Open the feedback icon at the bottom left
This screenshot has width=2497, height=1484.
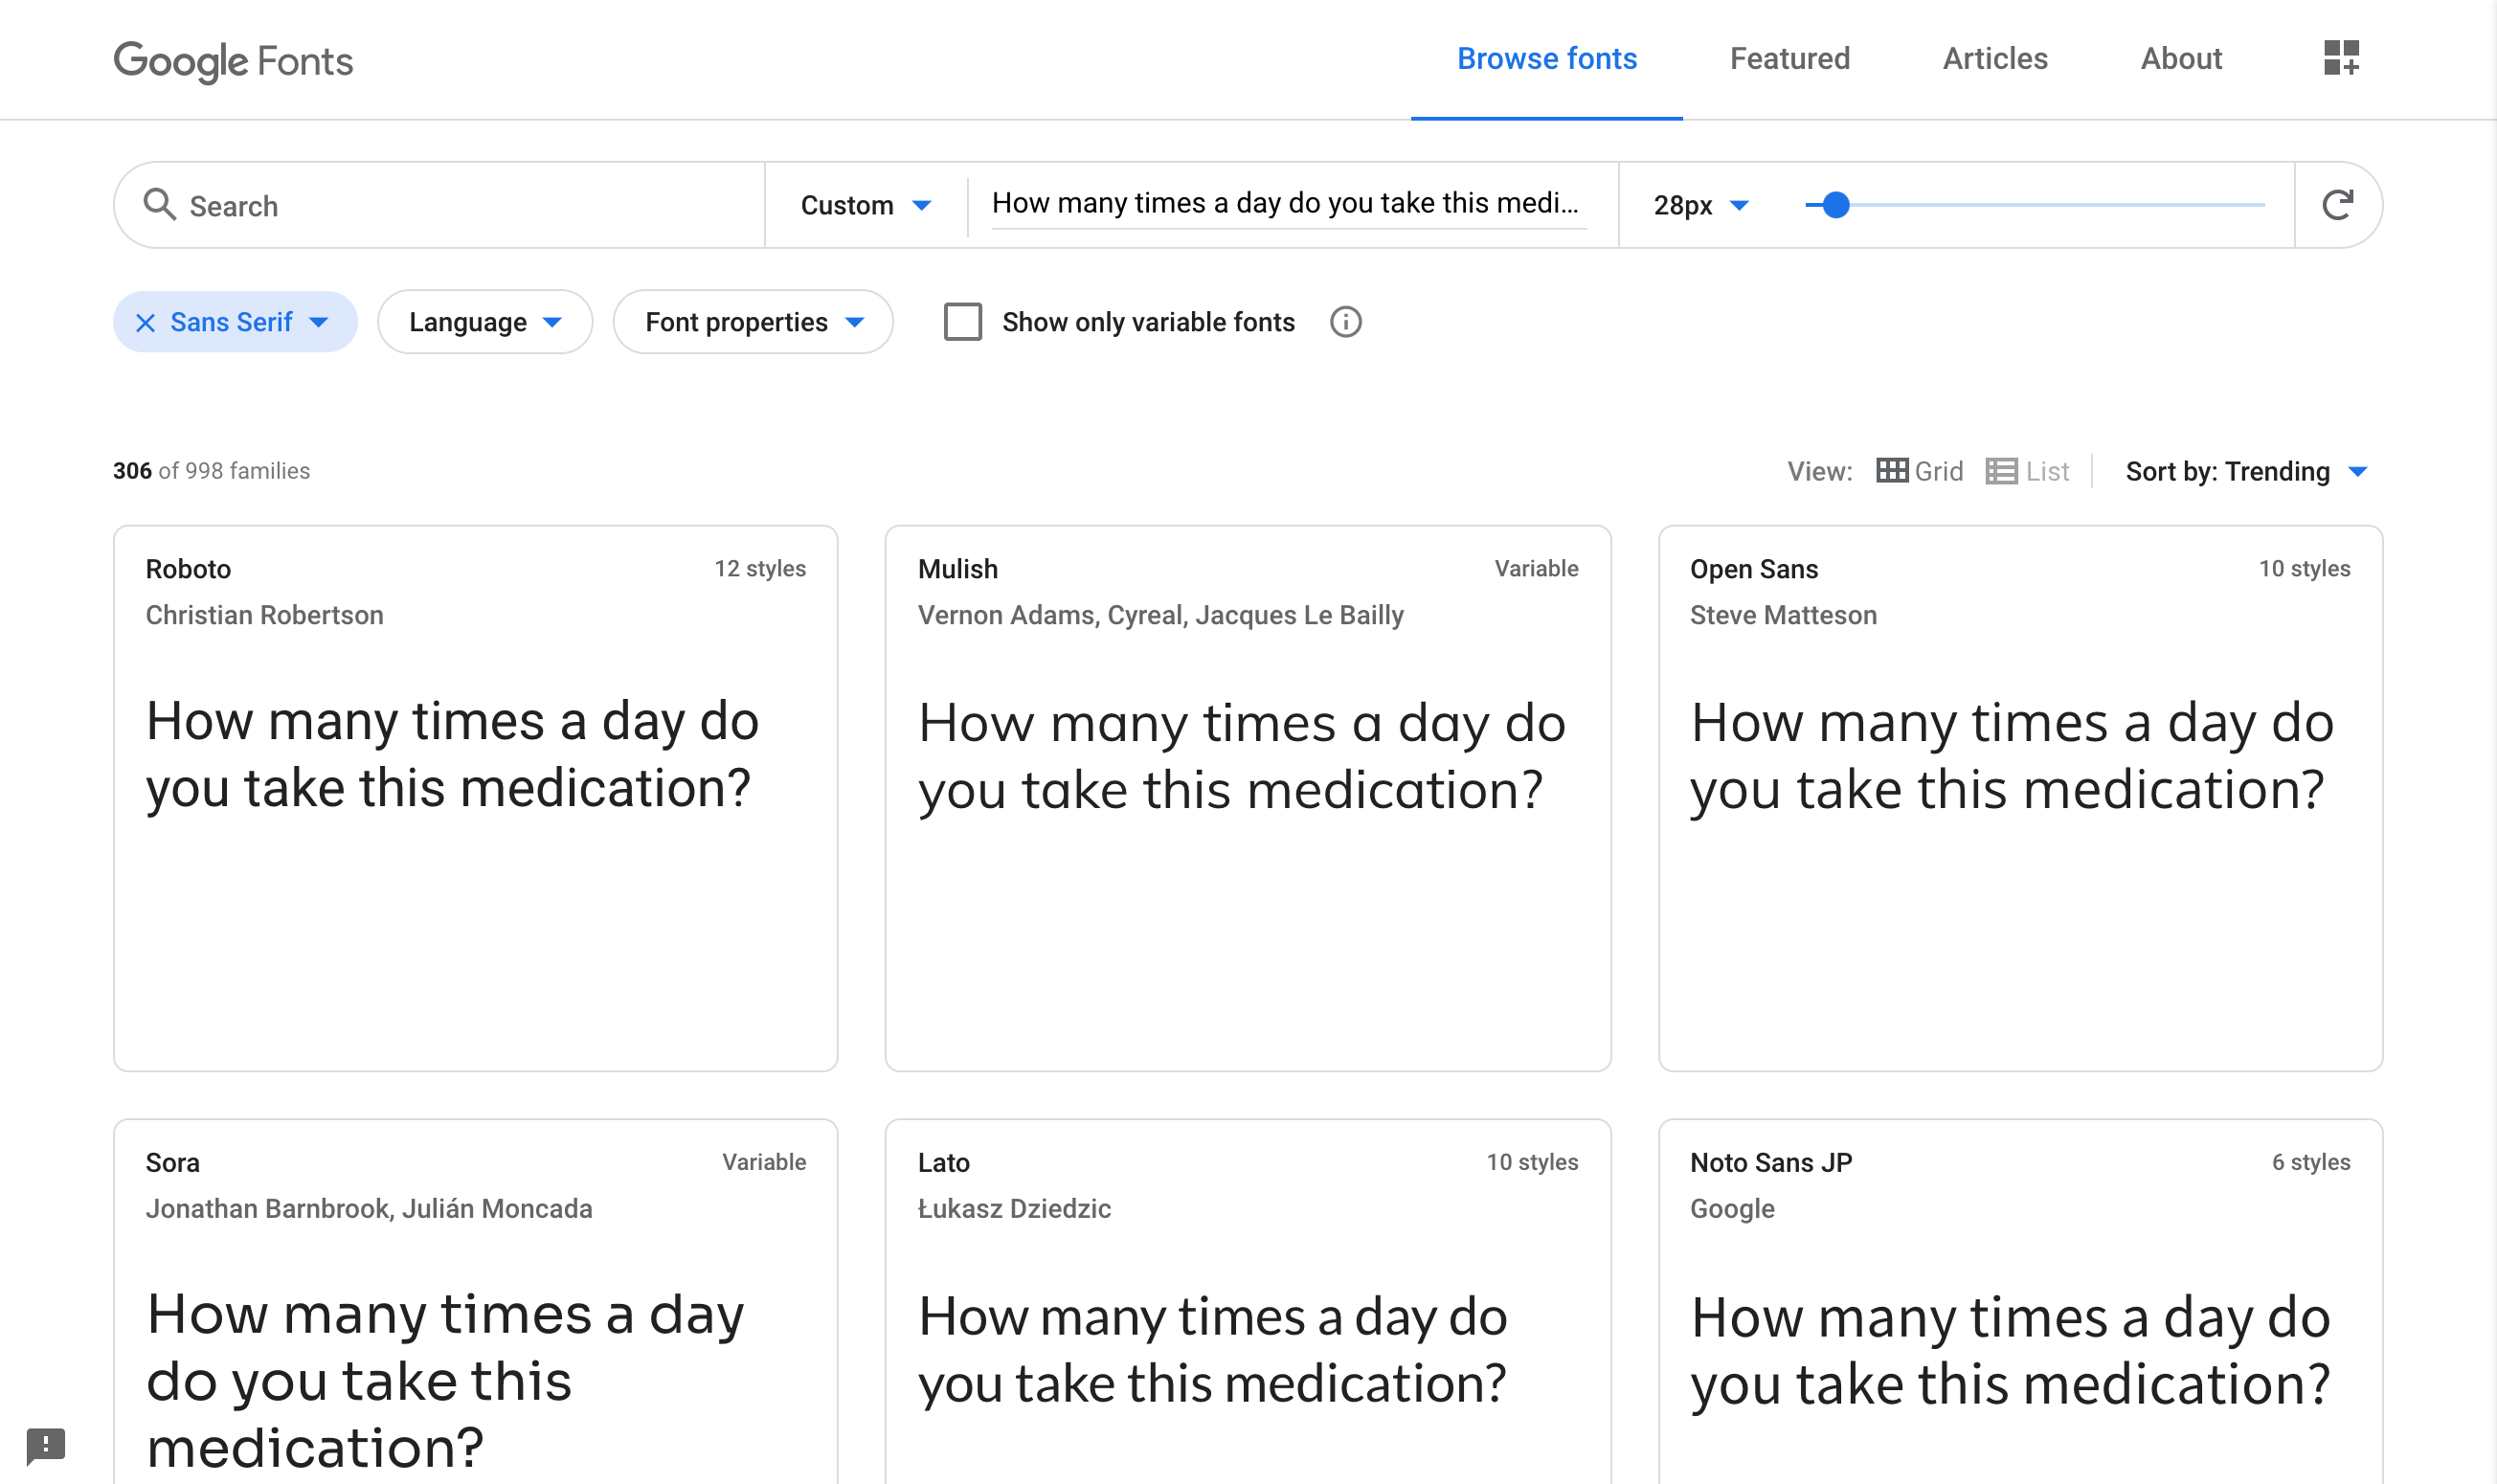46,1444
